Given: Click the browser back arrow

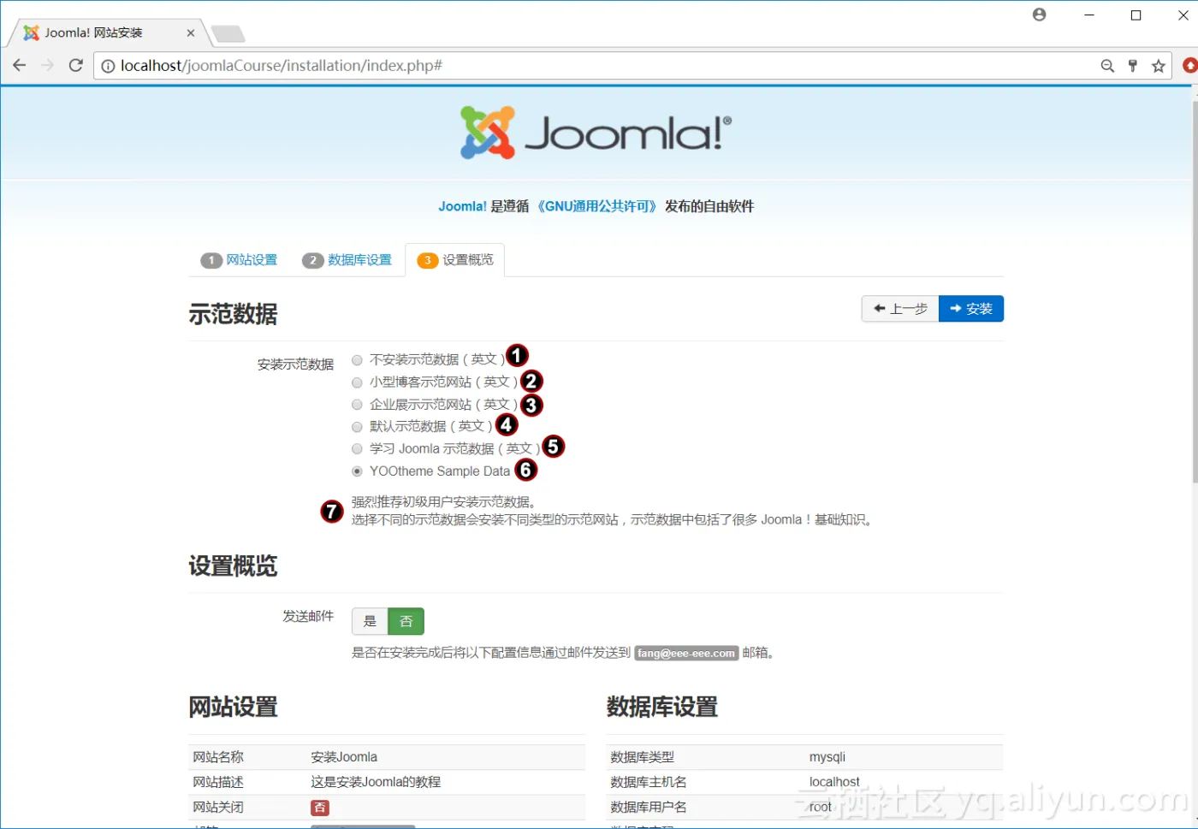Looking at the screenshot, I should 19,66.
